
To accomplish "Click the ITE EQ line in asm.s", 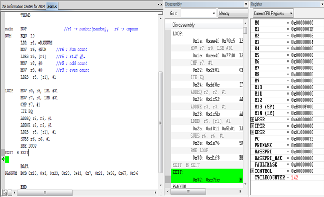I will tap(27, 111).
